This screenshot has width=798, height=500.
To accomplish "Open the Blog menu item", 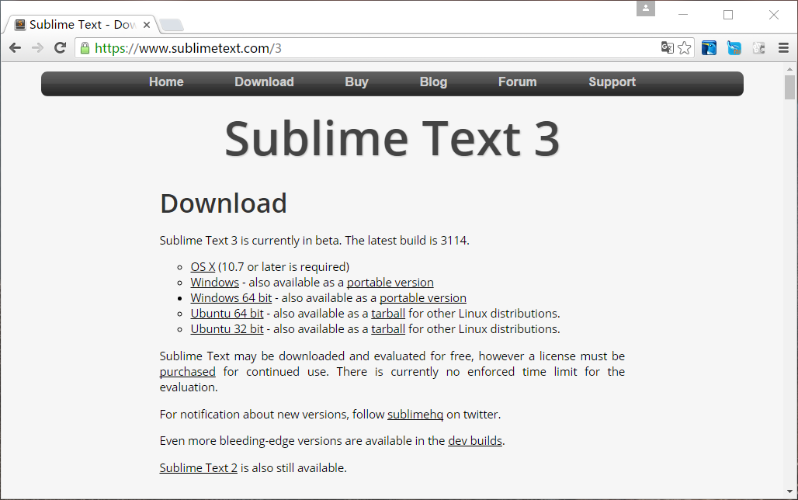I will (x=433, y=82).
